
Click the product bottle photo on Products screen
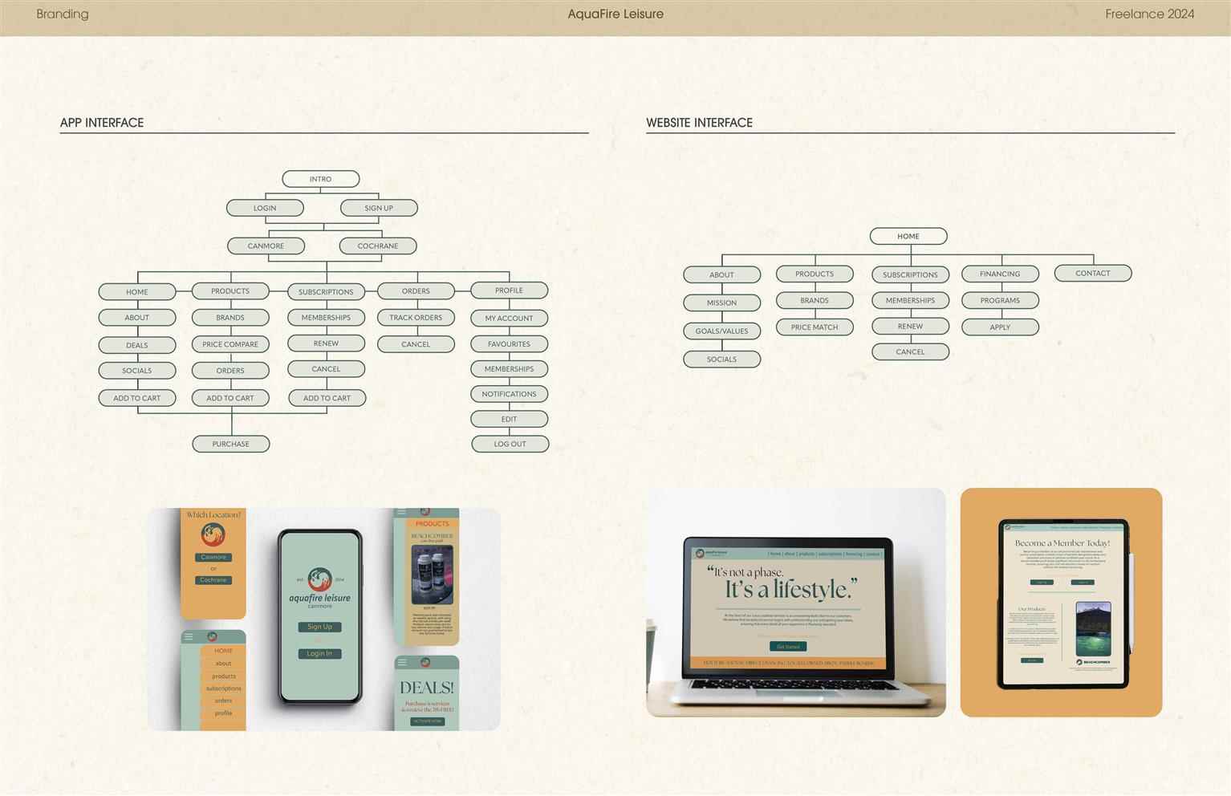pos(432,575)
